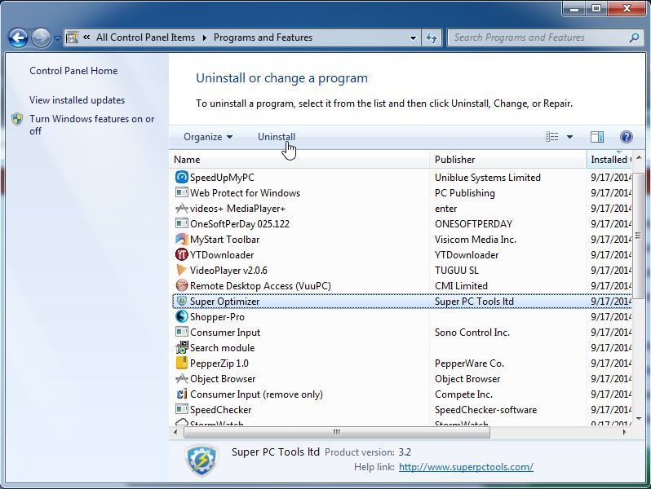This screenshot has height=489, width=651.
Task: Select the PepperZip 1.0 program name
Action: coord(219,363)
